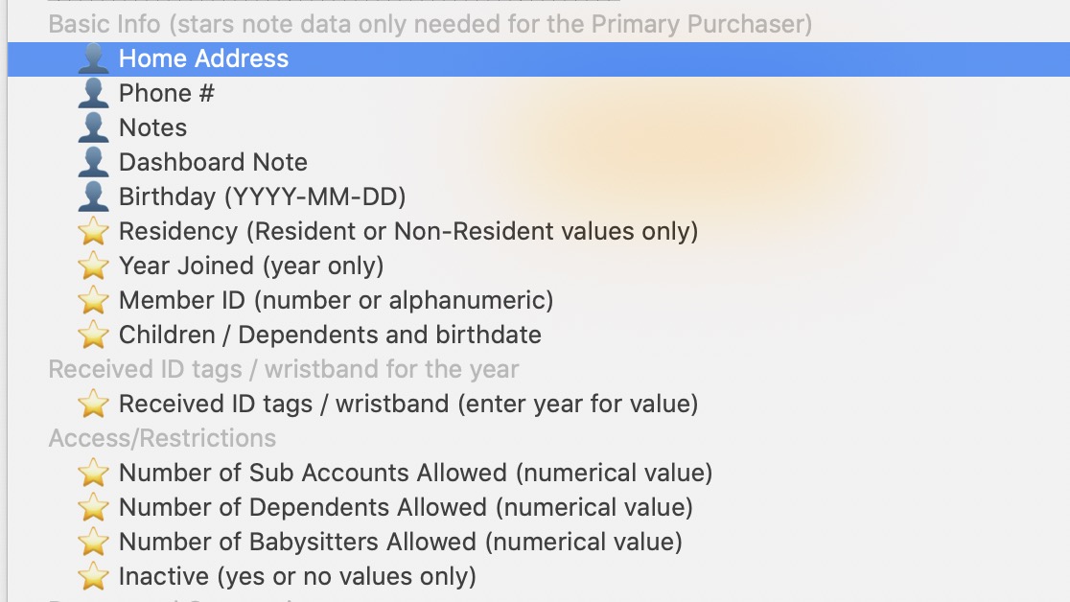Click the star icon beside Residency
The height and width of the screenshot is (602, 1070).
point(93,231)
